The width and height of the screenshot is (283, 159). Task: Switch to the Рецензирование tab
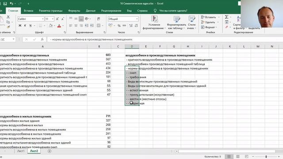point(111,11)
